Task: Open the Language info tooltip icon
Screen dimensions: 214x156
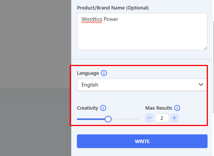Action: (104, 73)
